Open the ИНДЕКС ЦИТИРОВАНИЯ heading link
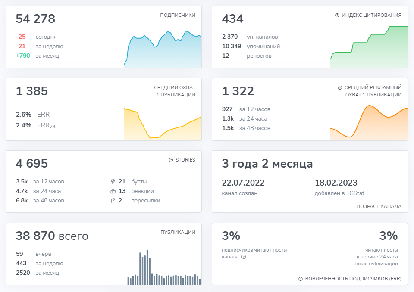 (371, 15)
